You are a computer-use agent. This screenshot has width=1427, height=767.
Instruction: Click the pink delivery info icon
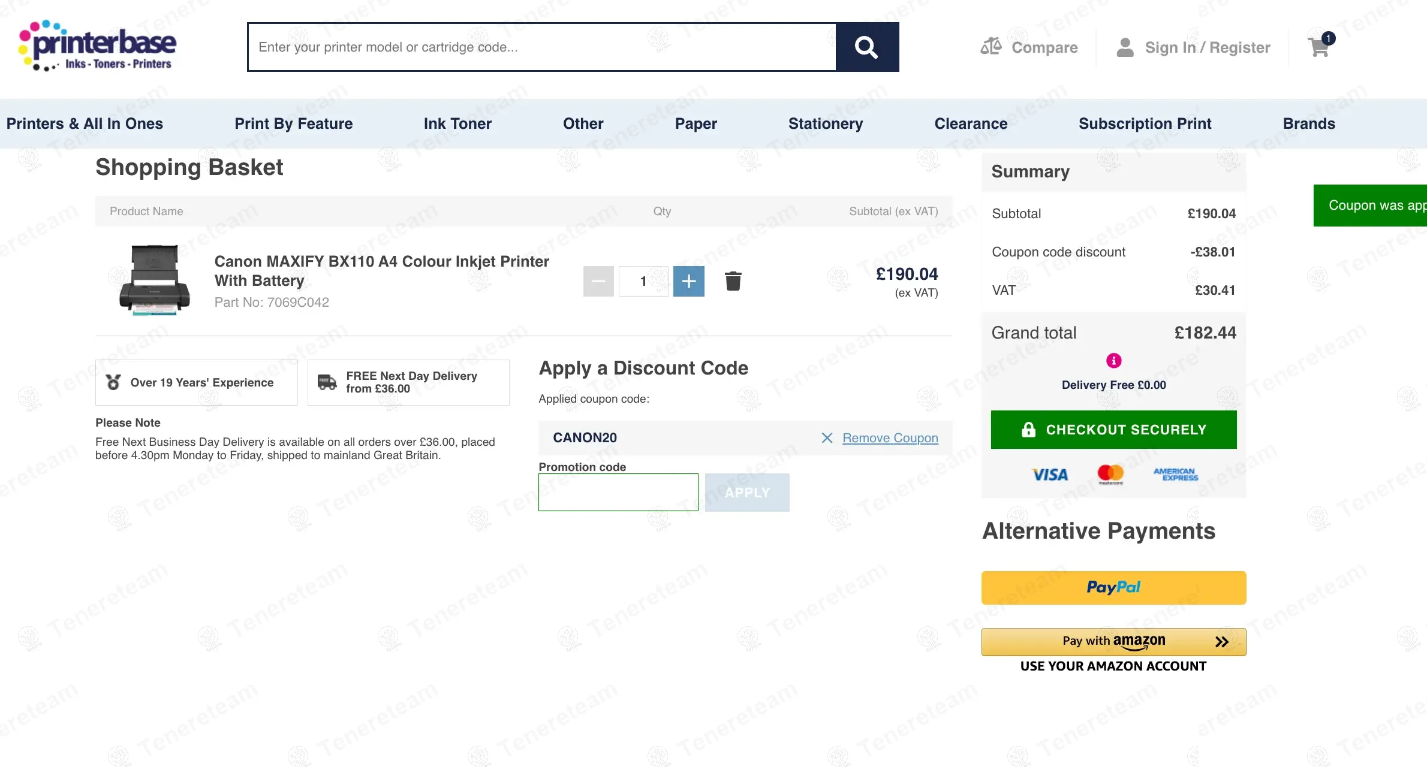1113,361
